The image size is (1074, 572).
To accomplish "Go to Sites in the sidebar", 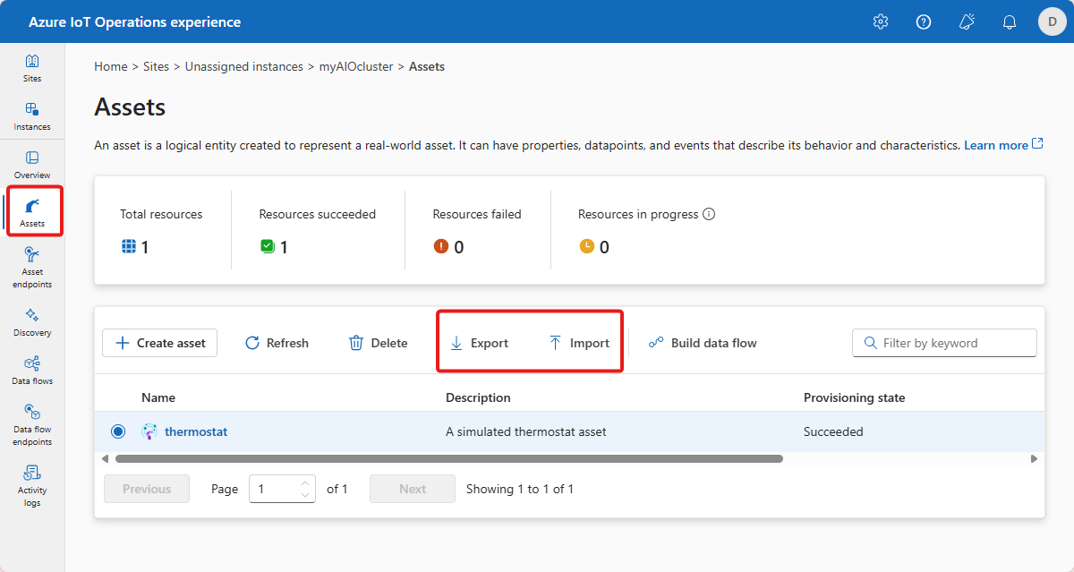I will click(x=32, y=68).
